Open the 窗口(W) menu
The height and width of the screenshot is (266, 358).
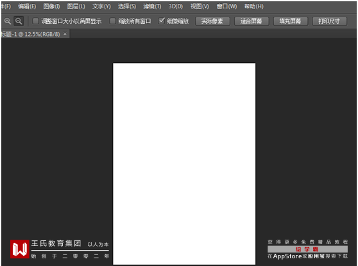[226, 6]
